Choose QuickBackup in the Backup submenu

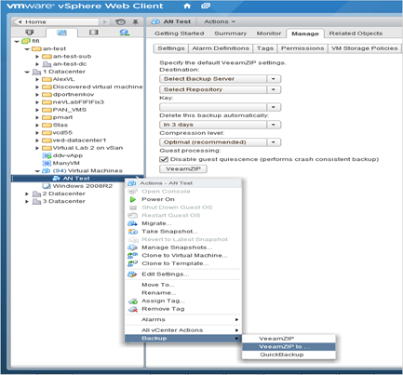pos(289,355)
